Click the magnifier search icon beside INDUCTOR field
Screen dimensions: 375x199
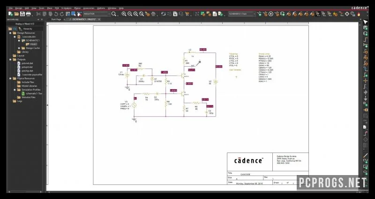click(x=114, y=14)
